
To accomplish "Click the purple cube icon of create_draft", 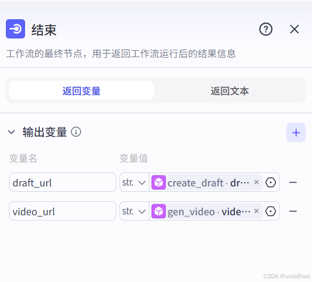I will [x=158, y=182].
